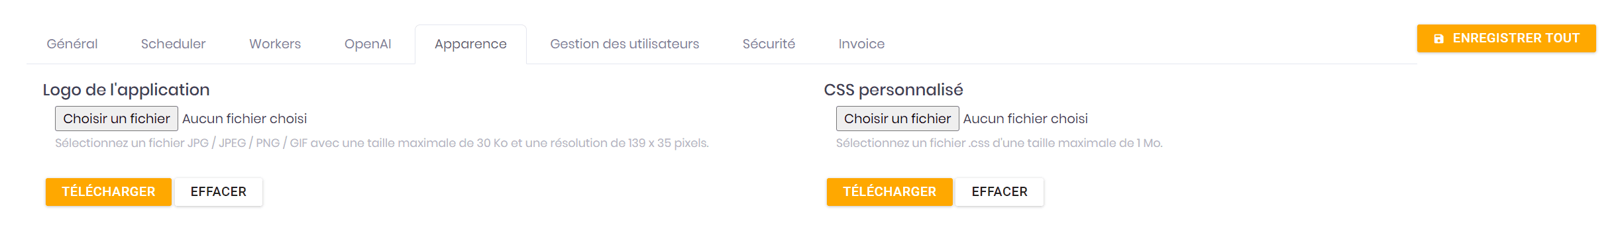This screenshot has height=245, width=1620.
Task: Go to the Workers tab
Action: pos(275,44)
